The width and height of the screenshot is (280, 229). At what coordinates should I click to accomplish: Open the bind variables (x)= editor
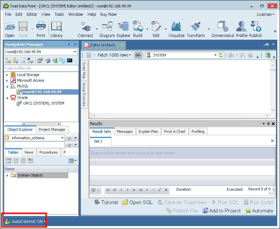click(x=138, y=55)
